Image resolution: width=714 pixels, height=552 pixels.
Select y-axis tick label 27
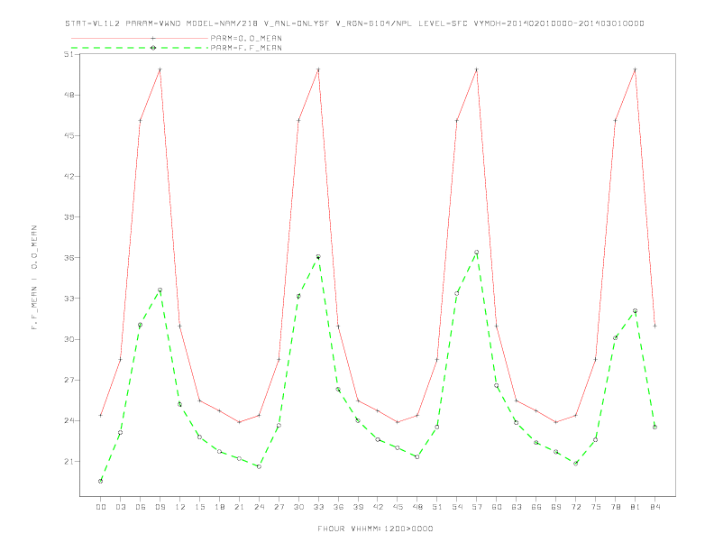[x=69, y=380]
